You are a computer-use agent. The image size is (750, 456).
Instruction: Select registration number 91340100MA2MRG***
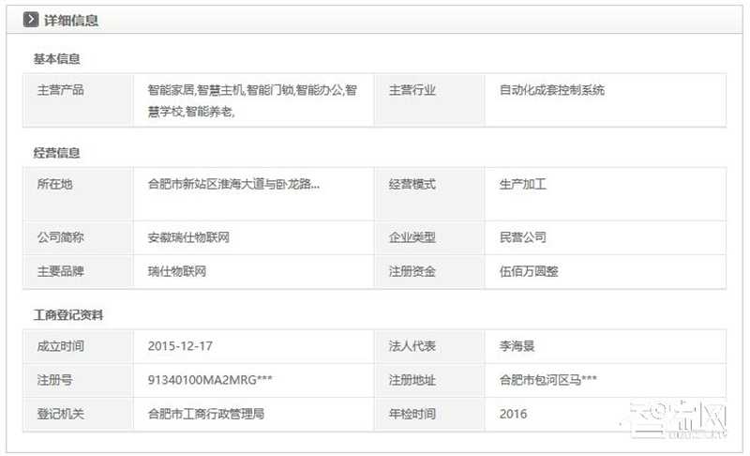[x=210, y=380]
